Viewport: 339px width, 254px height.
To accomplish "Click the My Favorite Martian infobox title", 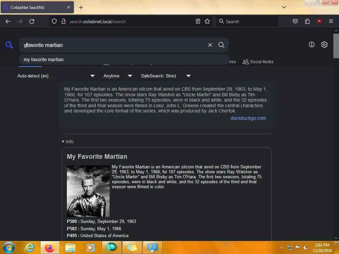I will (x=97, y=156).
